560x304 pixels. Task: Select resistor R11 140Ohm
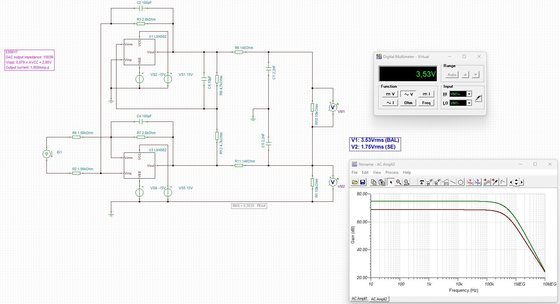[x=239, y=165]
